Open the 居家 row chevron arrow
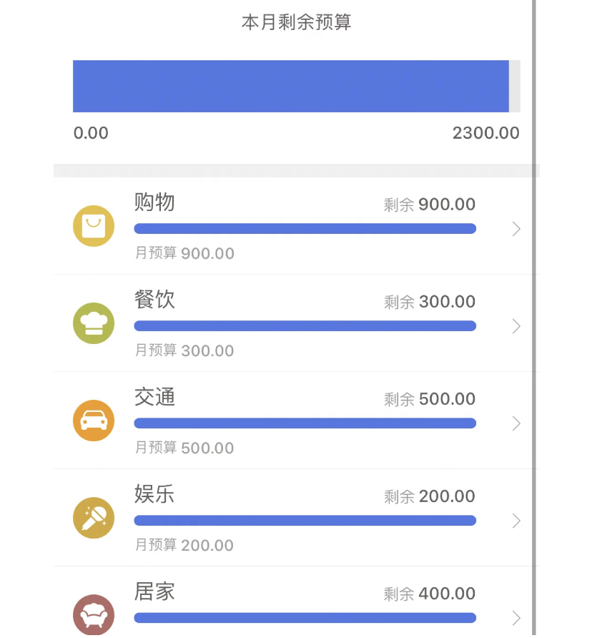 pos(516,618)
